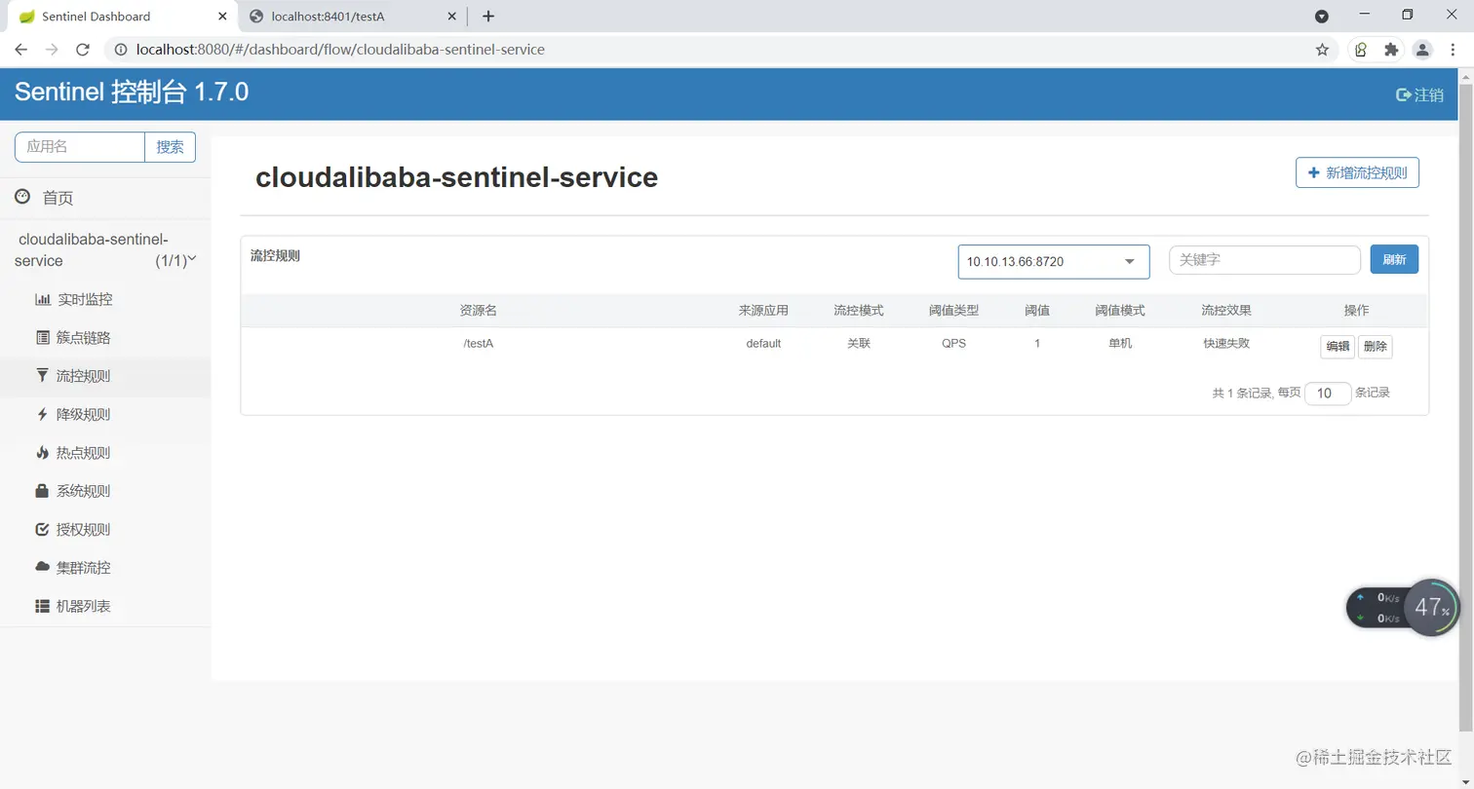Click the Sentinel 控制台 1.7.0 title

132,93
